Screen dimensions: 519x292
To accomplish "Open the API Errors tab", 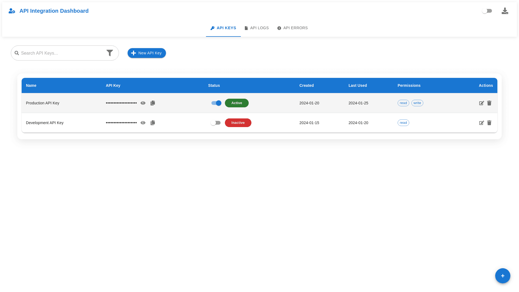I will (292, 28).
